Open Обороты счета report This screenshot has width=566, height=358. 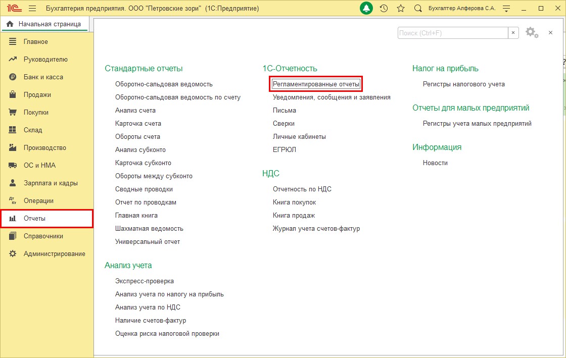tap(137, 137)
